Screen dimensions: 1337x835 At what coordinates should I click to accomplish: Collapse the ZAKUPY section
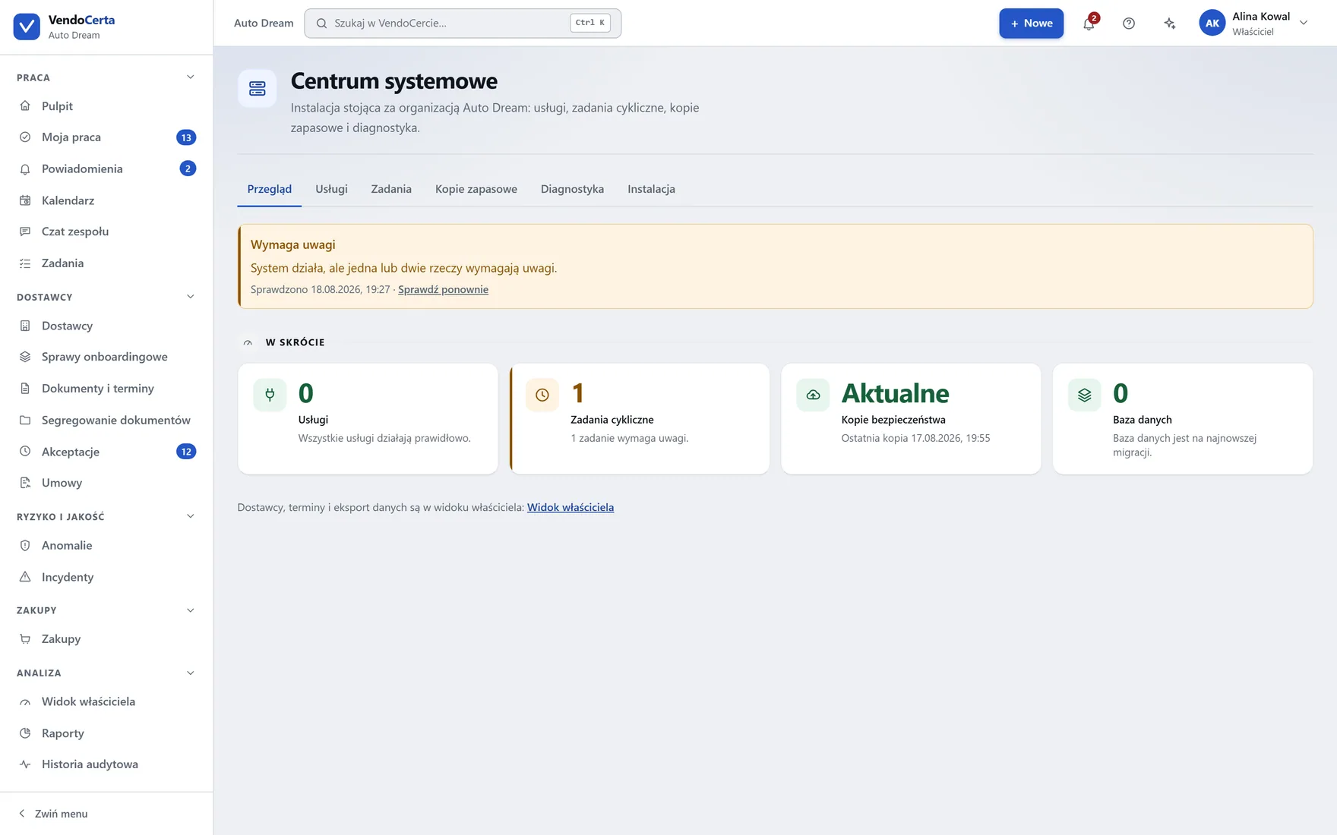click(x=191, y=610)
